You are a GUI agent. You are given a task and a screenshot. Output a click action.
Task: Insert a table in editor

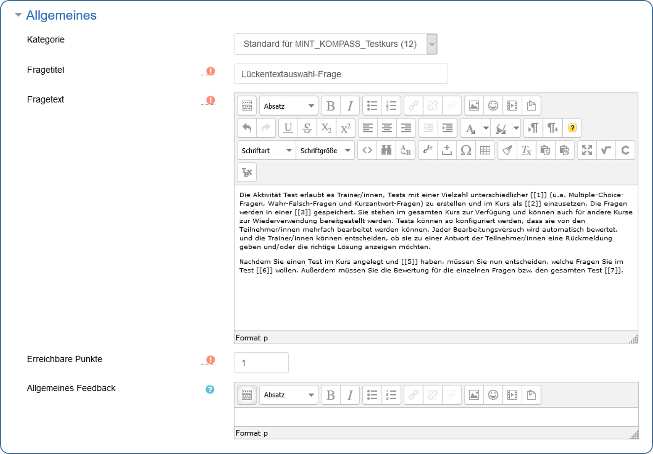point(485,150)
